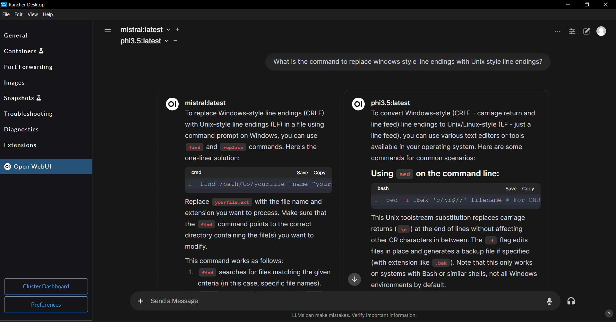Open the Diagnostics section
This screenshot has width=616, height=322.
46,129
